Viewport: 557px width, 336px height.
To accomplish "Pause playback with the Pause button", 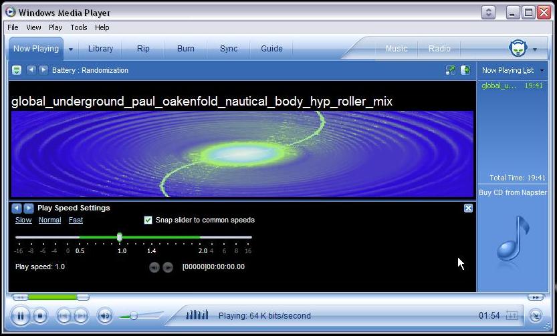I will (x=21, y=316).
